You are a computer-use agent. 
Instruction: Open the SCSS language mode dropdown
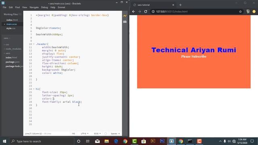tap(97, 134)
